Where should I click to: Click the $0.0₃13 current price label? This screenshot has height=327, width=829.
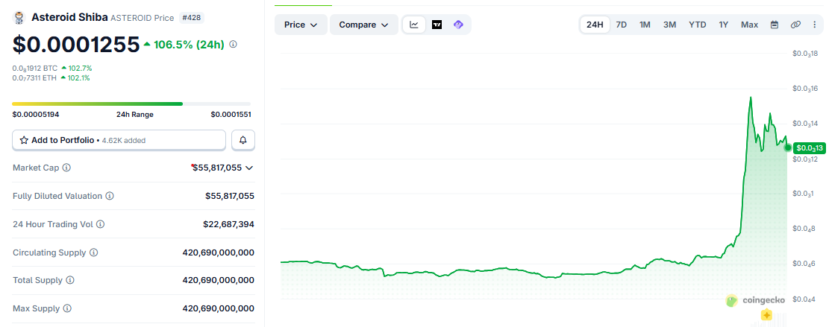point(810,147)
